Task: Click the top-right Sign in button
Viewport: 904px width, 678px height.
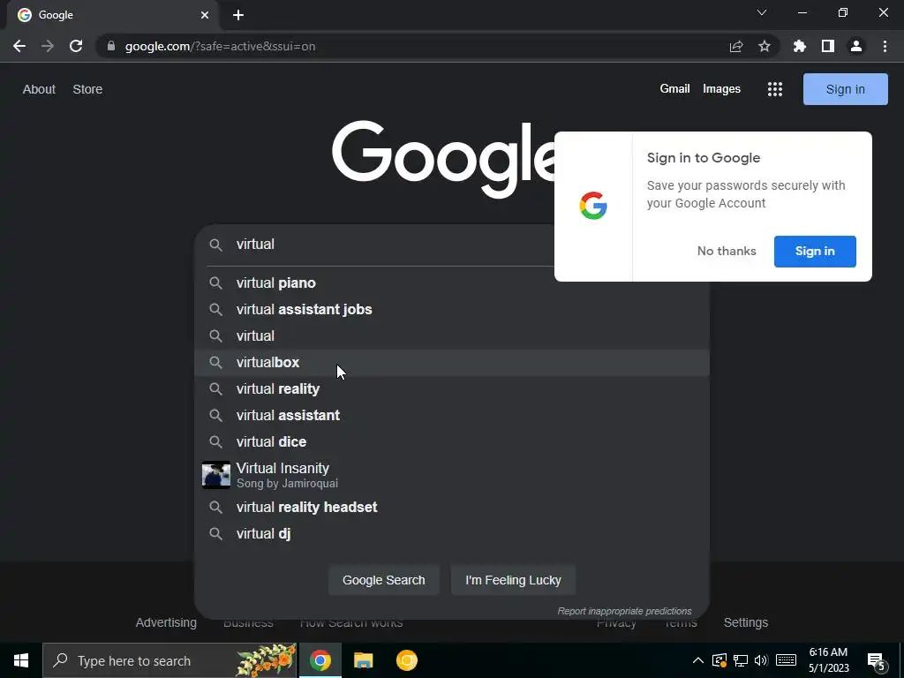Action: (x=845, y=89)
